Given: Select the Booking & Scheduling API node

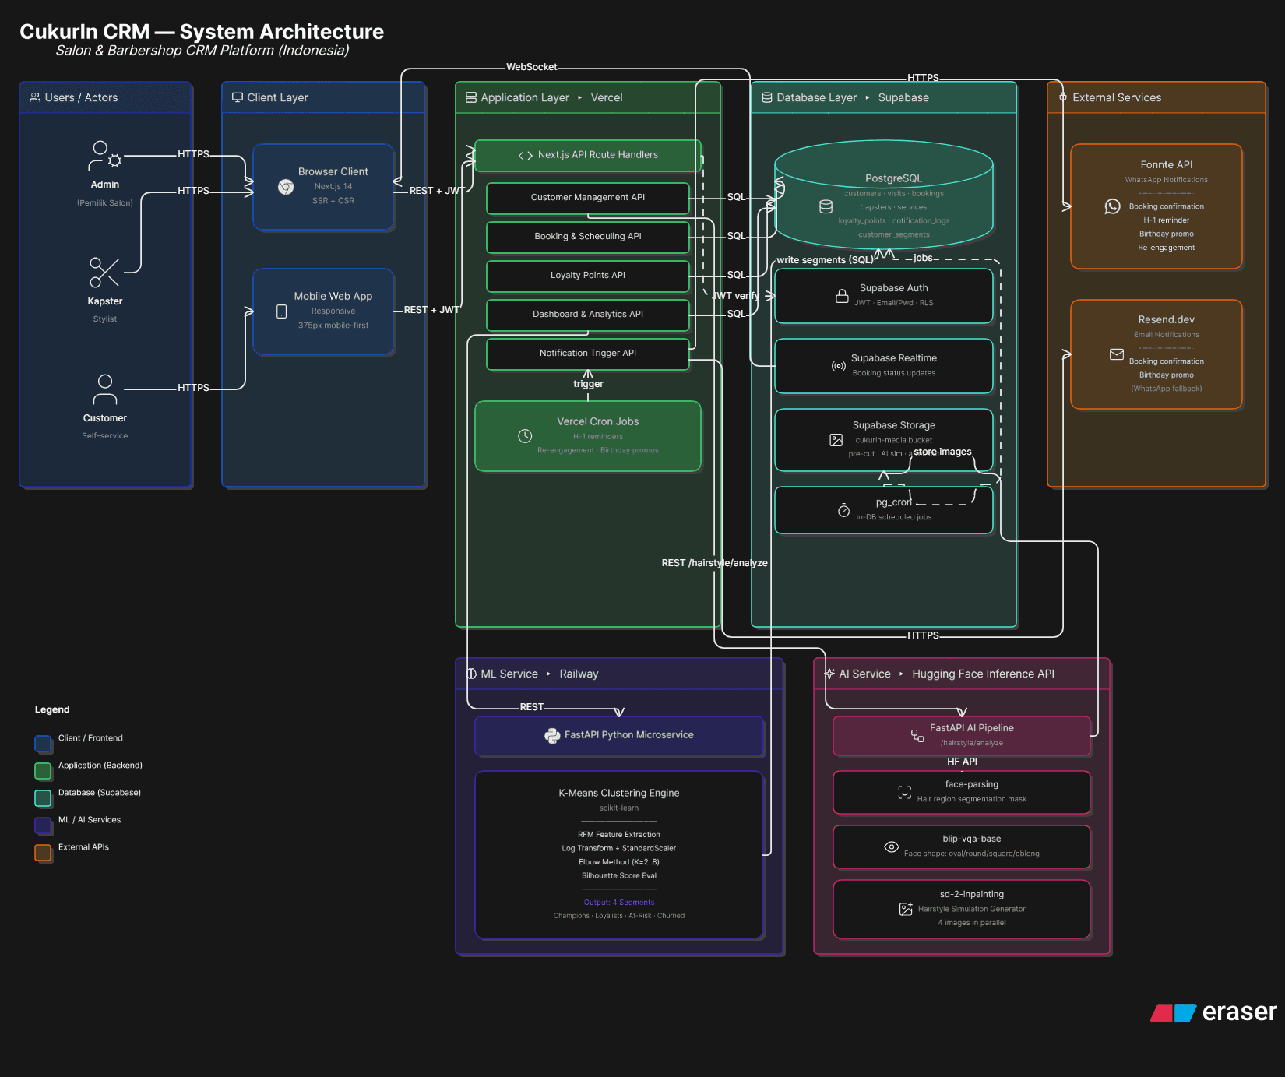Looking at the screenshot, I should pyautogui.click(x=588, y=237).
